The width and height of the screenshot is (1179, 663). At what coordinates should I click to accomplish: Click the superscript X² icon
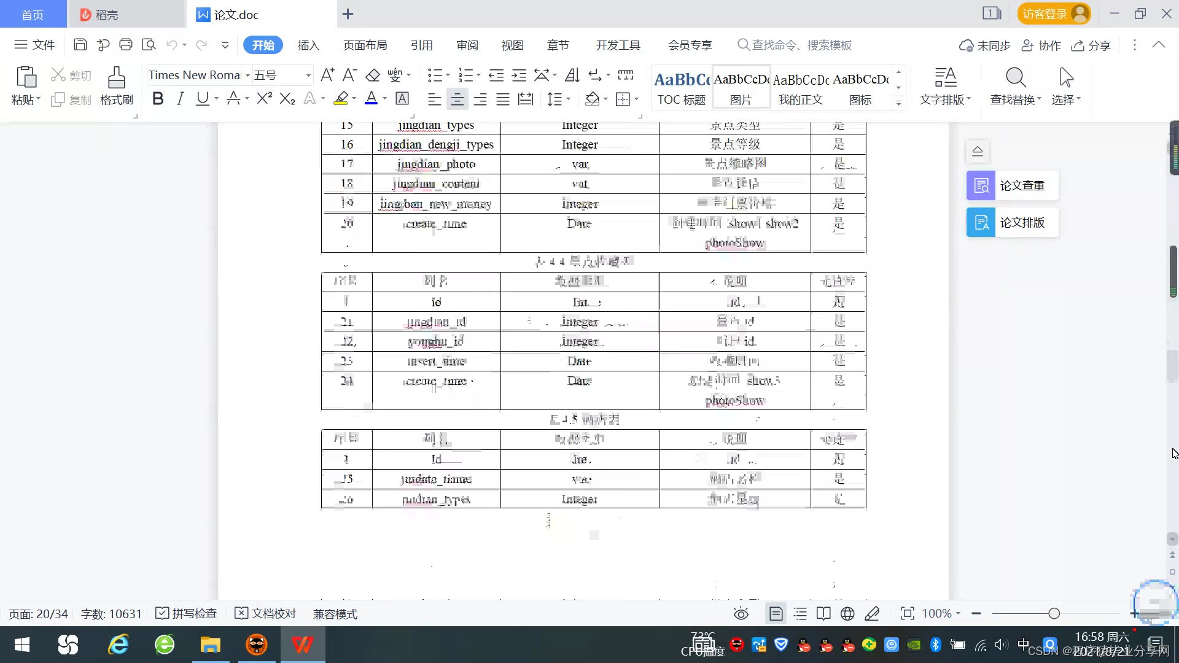click(x=264, y=99)
